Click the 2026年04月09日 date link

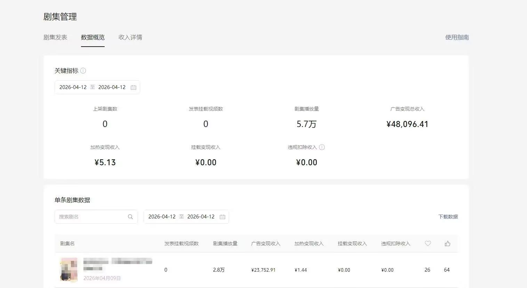pos(103,278)
